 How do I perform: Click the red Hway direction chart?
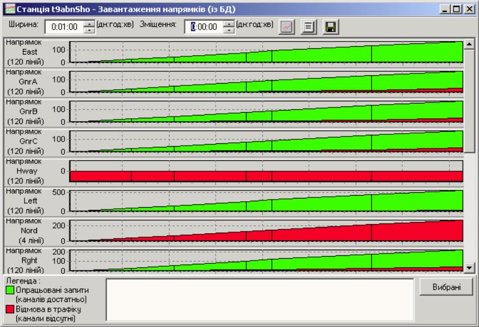pyautogui.click(x=266, y=171)
